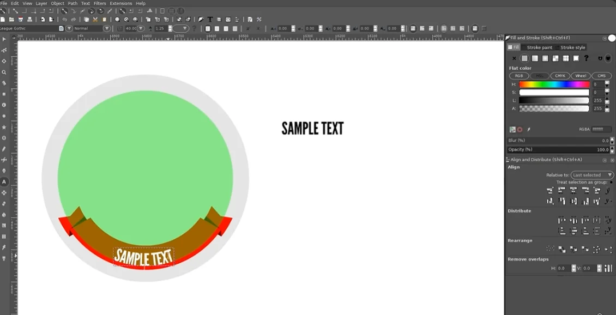Open the Extensions menu
Image resolution: width=616 pixels, height=315 pixels.
point(120,3)
